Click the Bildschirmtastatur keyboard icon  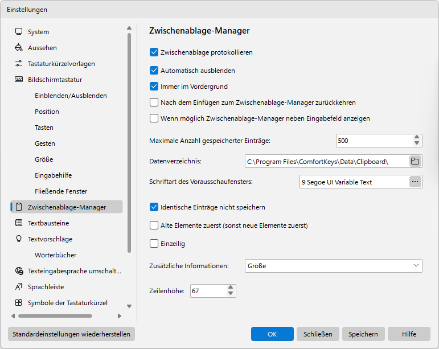point(19,80)
